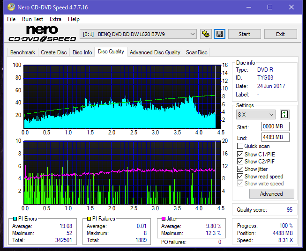Viewport: 306px width, 251px height.
Task: Click the Position value 4488 MB
Action: tap(283, 233)
